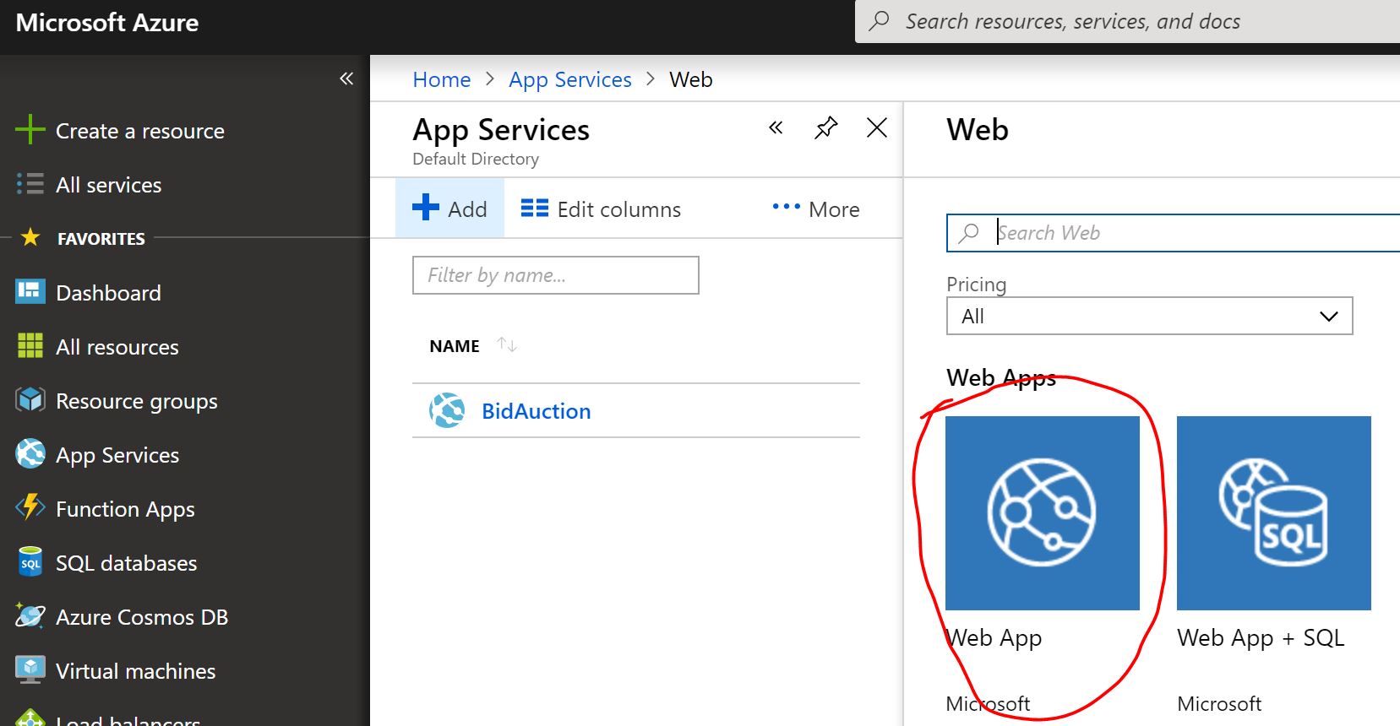Click the Web App + SQL label text
Screen dimensions: 1400x726
coord(1261,637)
